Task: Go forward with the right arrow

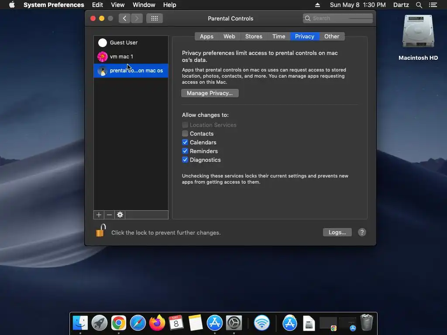Action: (137, 18)
